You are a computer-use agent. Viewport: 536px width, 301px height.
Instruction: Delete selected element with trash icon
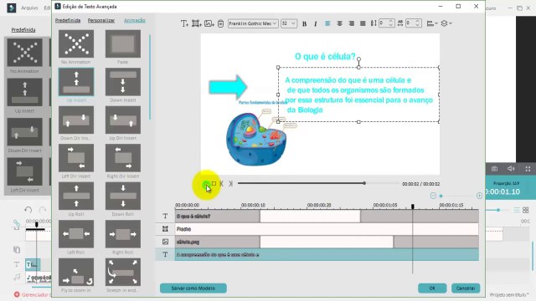(x=220, y=23)
